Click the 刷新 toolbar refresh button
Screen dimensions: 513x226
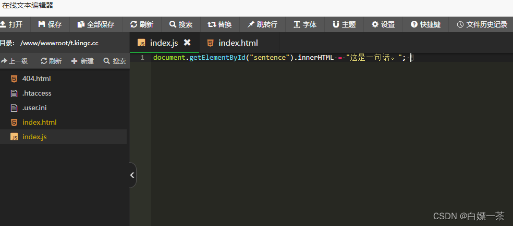(x=141, y=24)
